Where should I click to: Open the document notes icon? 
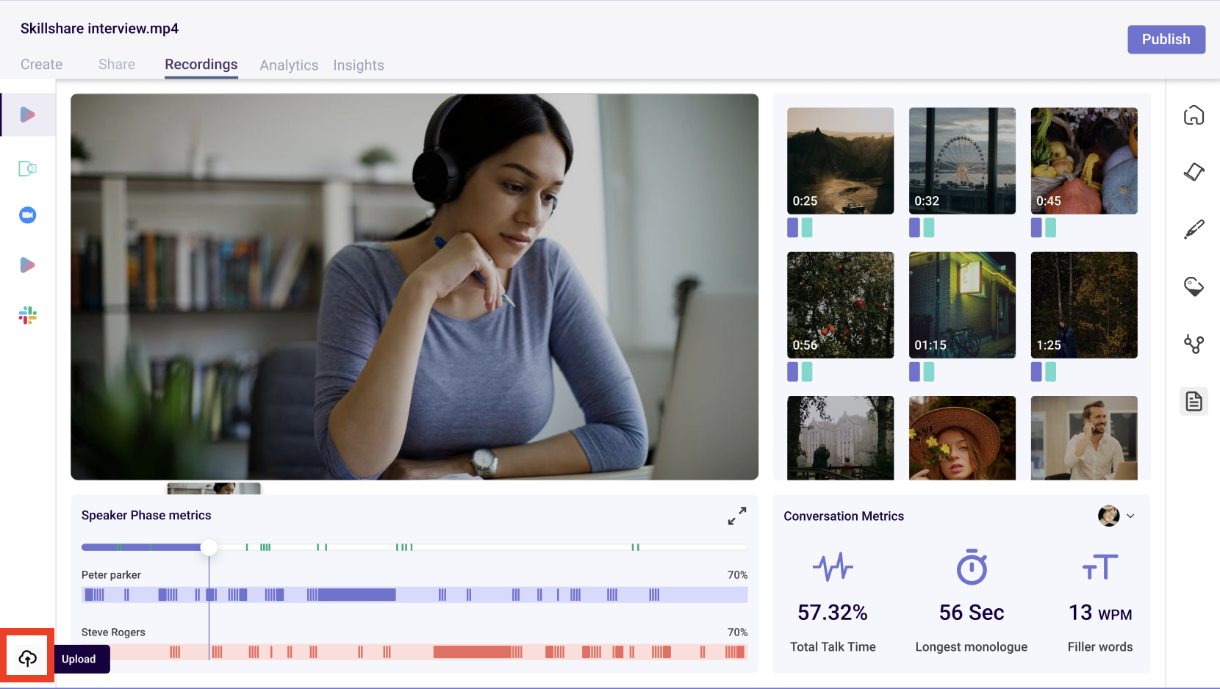1194,401
